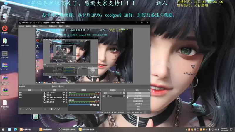Toggle lock on 粉丝群 source
The width and height of the screenshot is (235, 132).
click(x=66, y=95)
